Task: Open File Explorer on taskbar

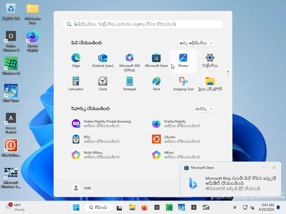Action: (x=132, y=207)
